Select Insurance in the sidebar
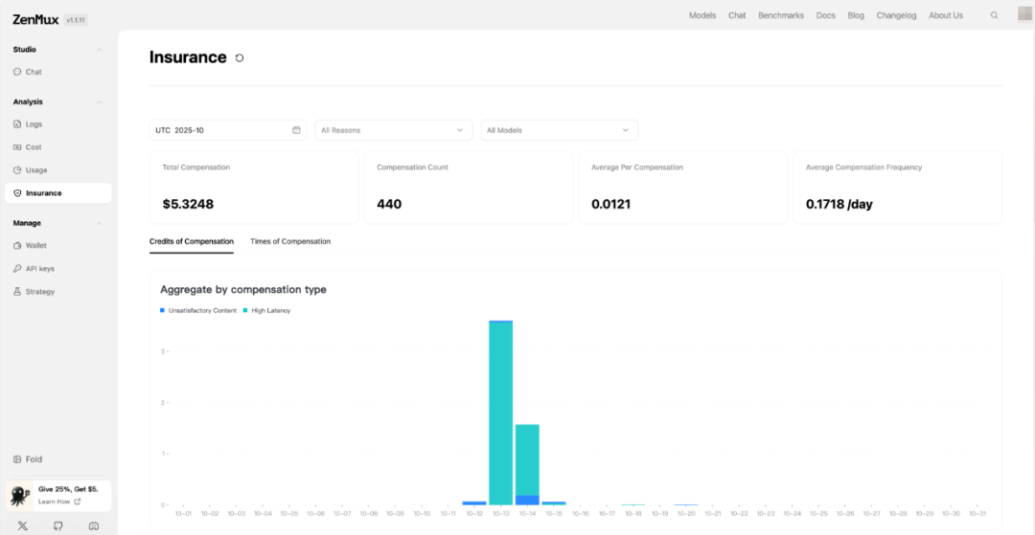Viewport: 1035px width, 535px height. coord(58,193)
